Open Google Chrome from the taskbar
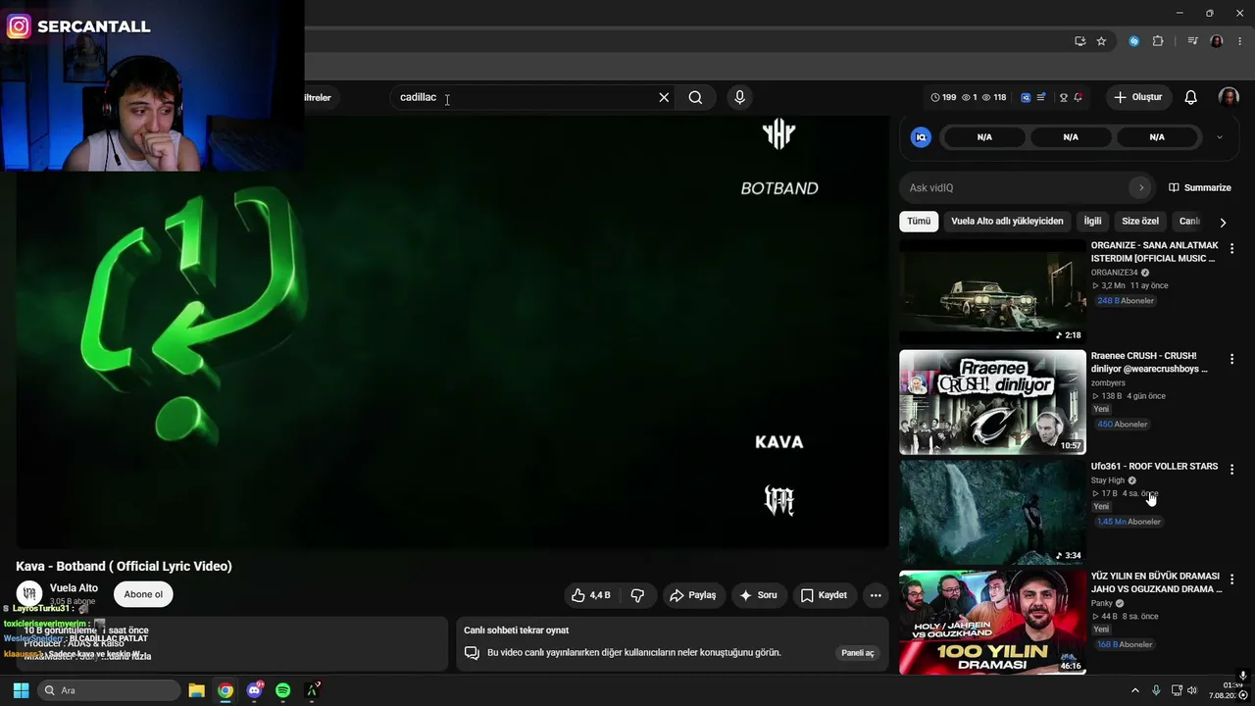Screen dimensions: 1255x706 click(226, 690)
